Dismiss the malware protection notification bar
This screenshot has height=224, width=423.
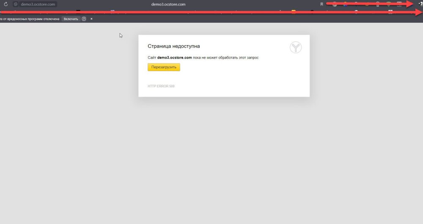pyautogui.click(x=91, y=19)
